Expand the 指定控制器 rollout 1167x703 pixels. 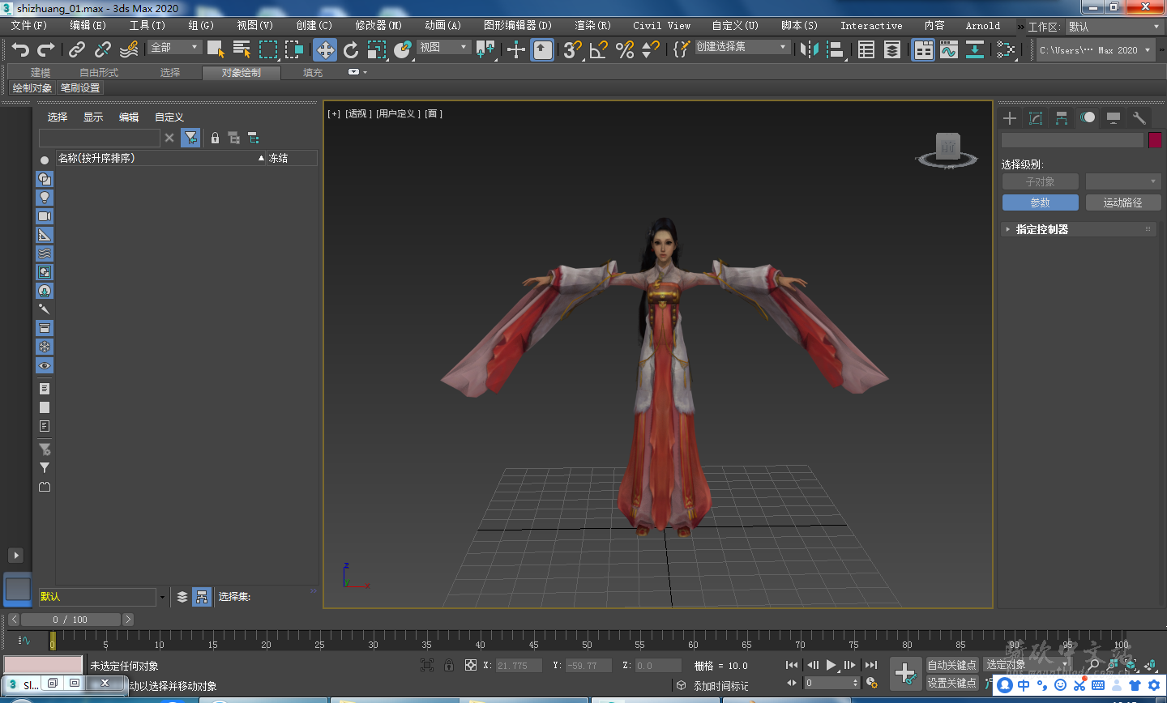click(1078, 229)
